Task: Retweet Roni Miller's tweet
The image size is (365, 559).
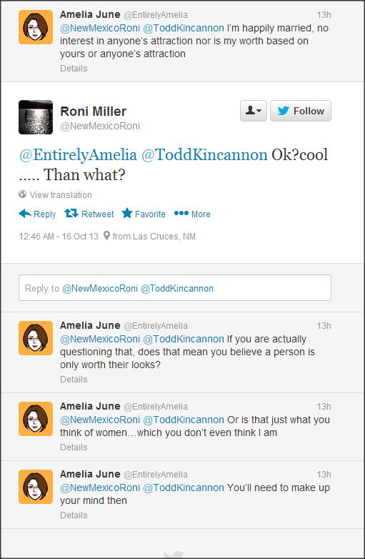Action: (89, 214)
